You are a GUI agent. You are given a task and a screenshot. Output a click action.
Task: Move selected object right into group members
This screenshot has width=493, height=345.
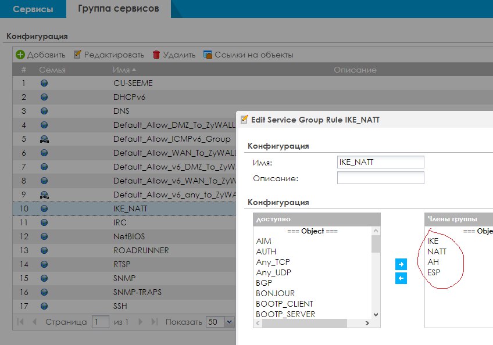click(x=401, y=264)
